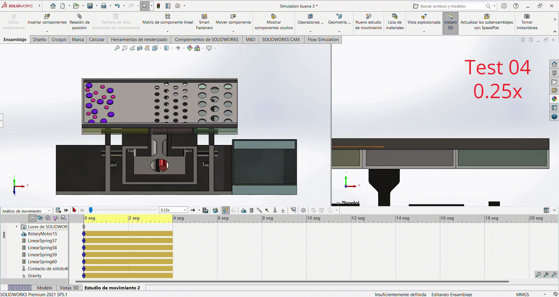This screenshot has width=559, height=297.
Task: Open Results and Plots
Action: (x=293, y=210)
